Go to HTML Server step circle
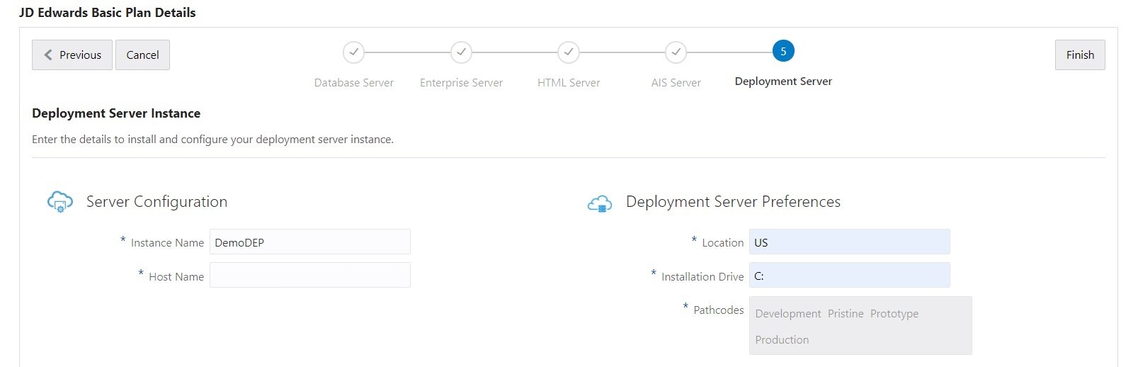This screenshot has width=1138, height=367. click(x=569, y=52)
